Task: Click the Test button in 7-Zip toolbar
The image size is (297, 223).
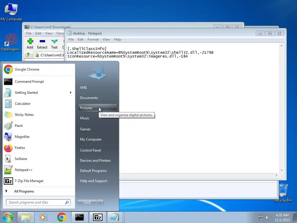Action: (x=54, y=44)
